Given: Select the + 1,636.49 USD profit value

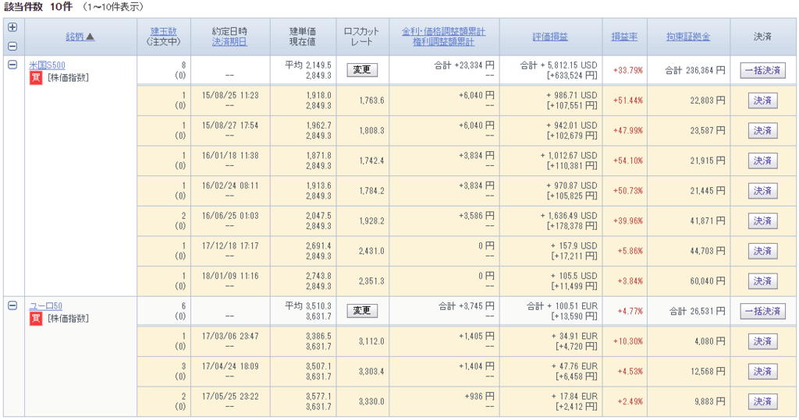Looking at the screenshot, I should (x=569, y=216).
